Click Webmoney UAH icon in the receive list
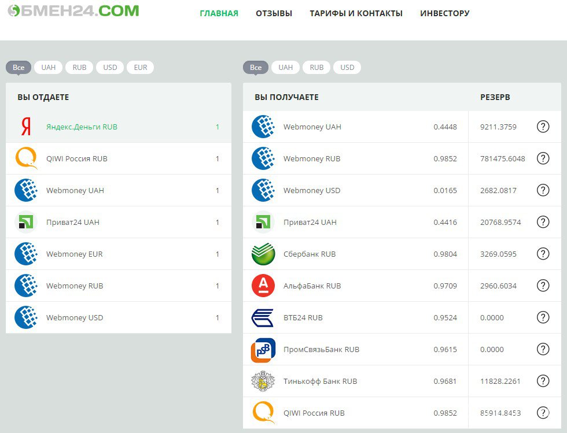 263,127
